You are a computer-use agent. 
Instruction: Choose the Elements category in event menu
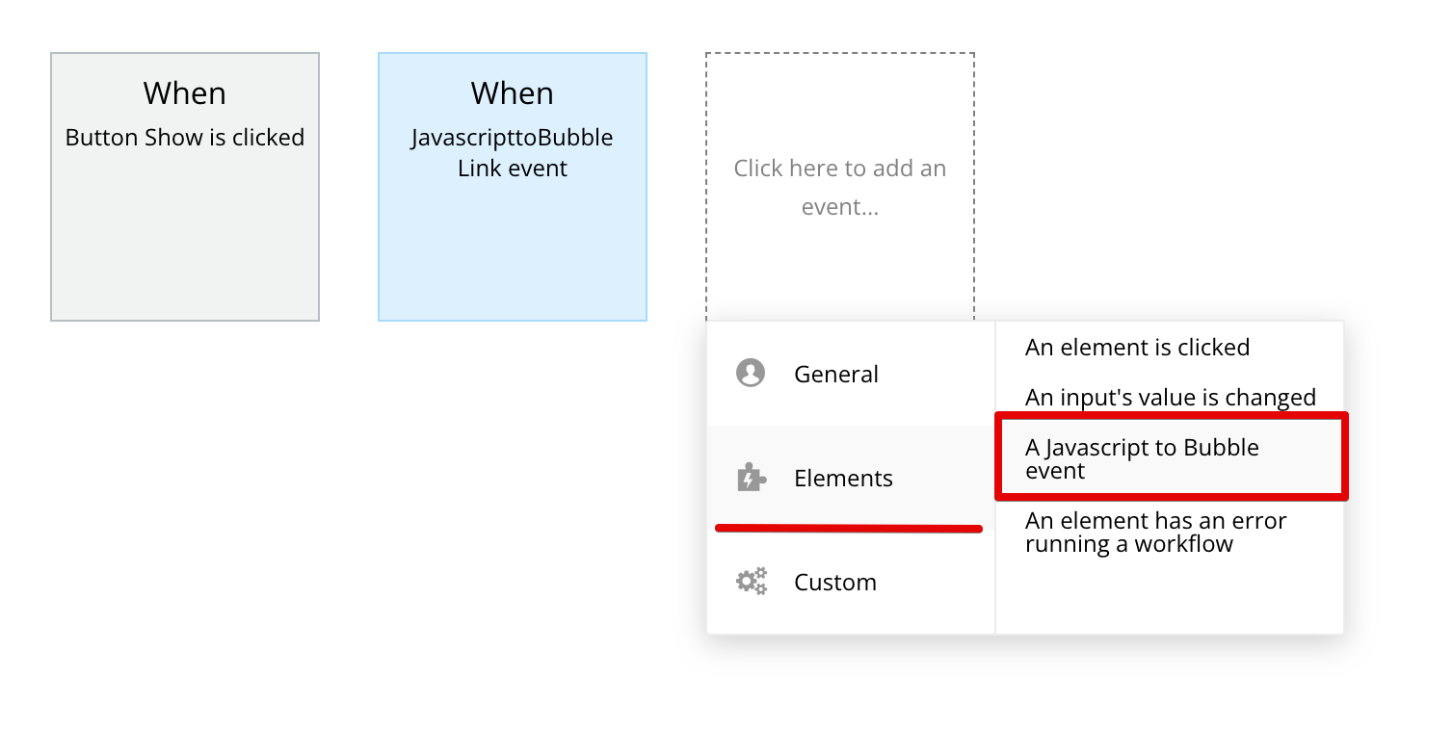851,478
